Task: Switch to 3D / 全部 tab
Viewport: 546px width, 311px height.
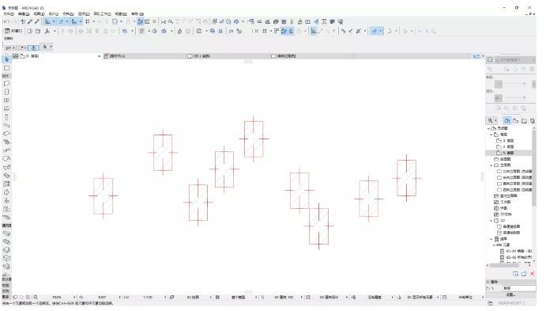Action: 199,56
